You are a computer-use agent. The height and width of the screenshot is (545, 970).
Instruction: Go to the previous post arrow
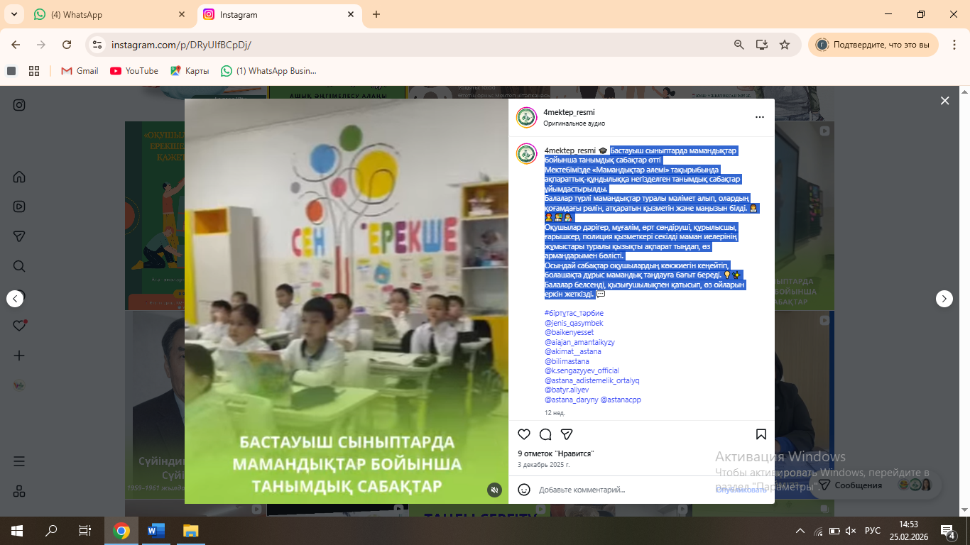[16, 299]
